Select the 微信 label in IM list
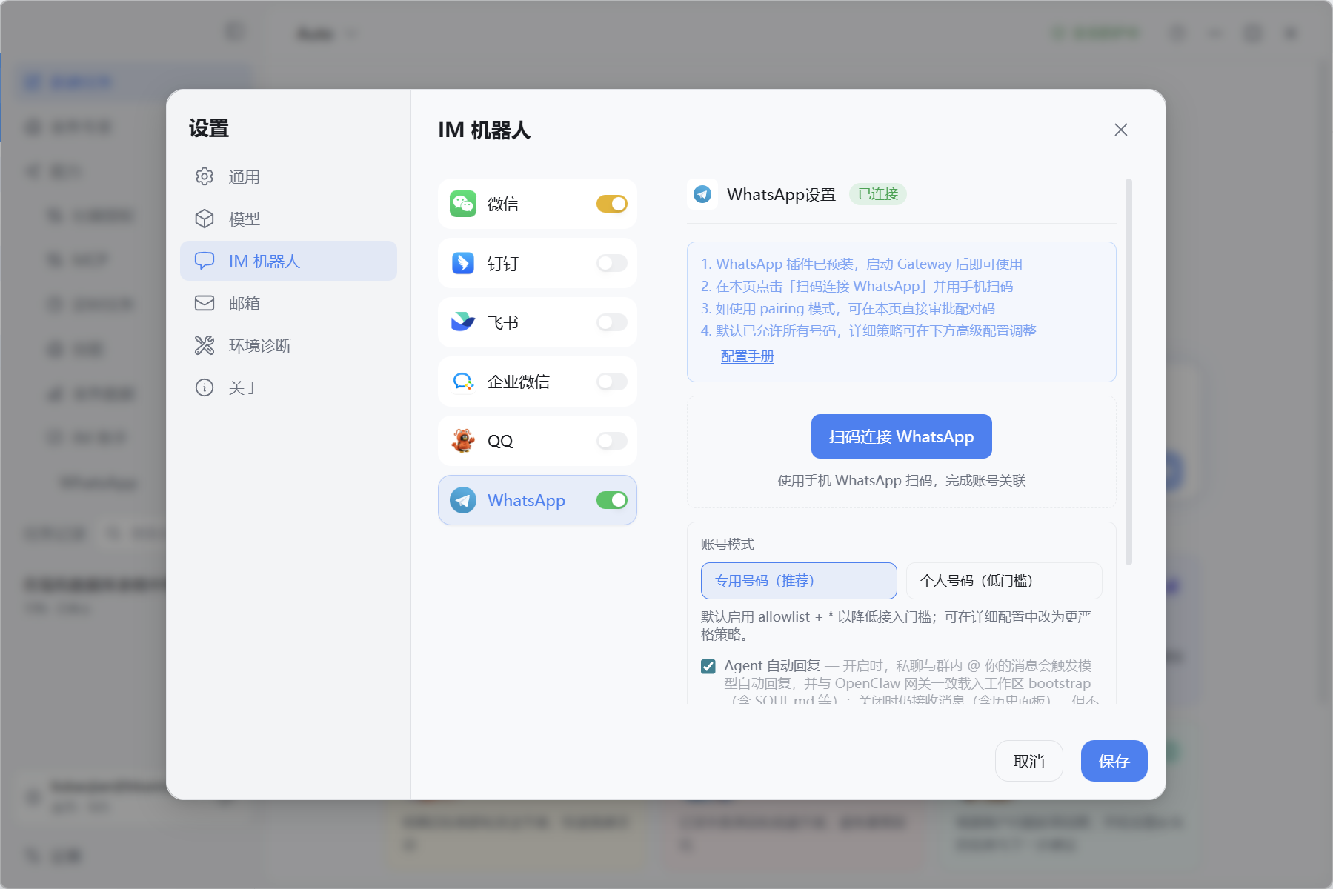Screen dimensions: 1333x889 pyautogui.click(x=503, y=204)
